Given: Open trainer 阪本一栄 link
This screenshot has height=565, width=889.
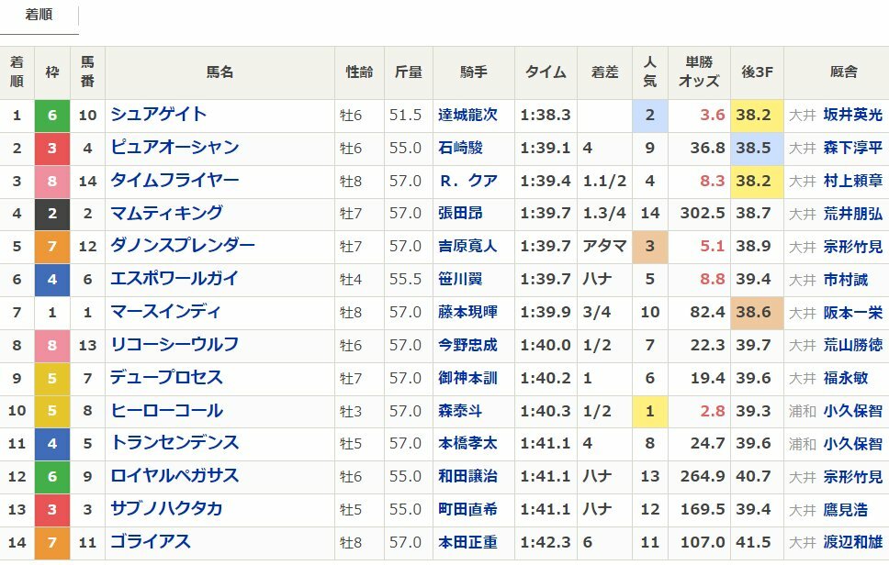Looking at the screenshot, I should click(x=852, y=312).
